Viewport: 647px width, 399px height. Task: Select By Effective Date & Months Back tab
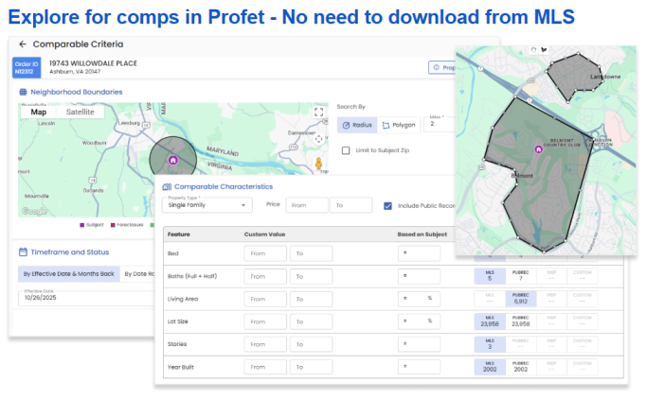coord(68,273)
